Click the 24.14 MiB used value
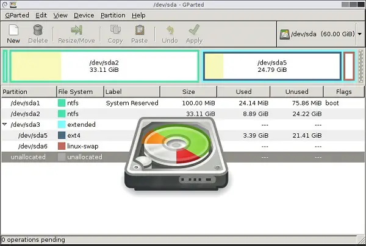Viewport: 366px width, 246px height. point(254,103)
